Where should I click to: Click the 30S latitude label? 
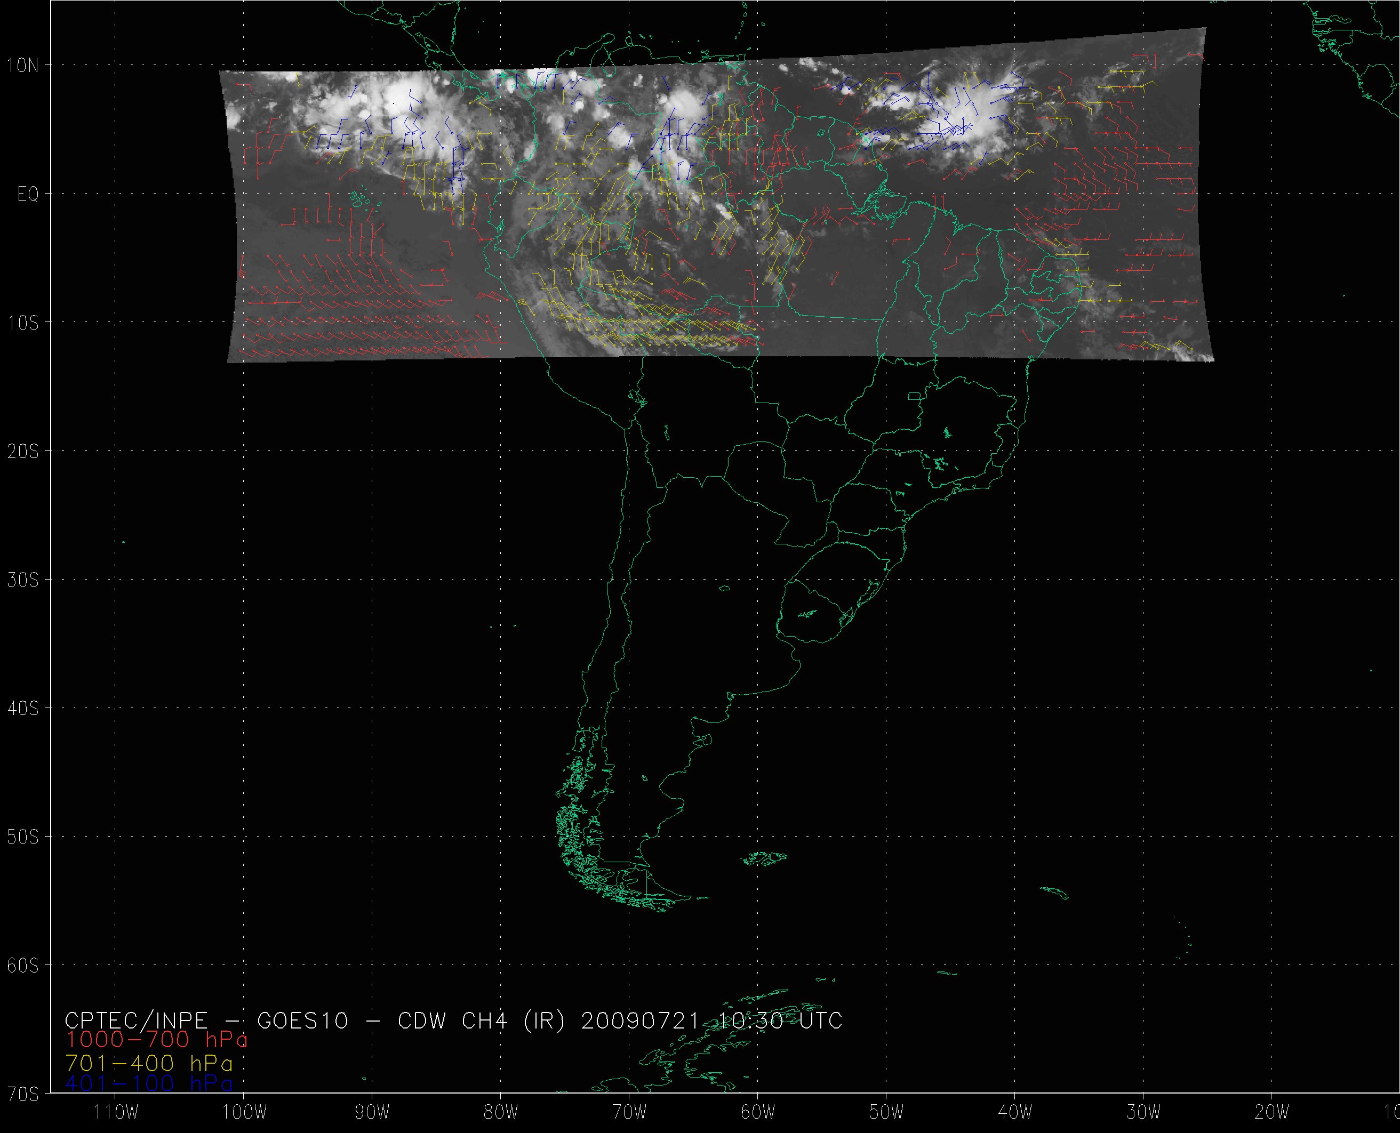(x=22, y=580)
